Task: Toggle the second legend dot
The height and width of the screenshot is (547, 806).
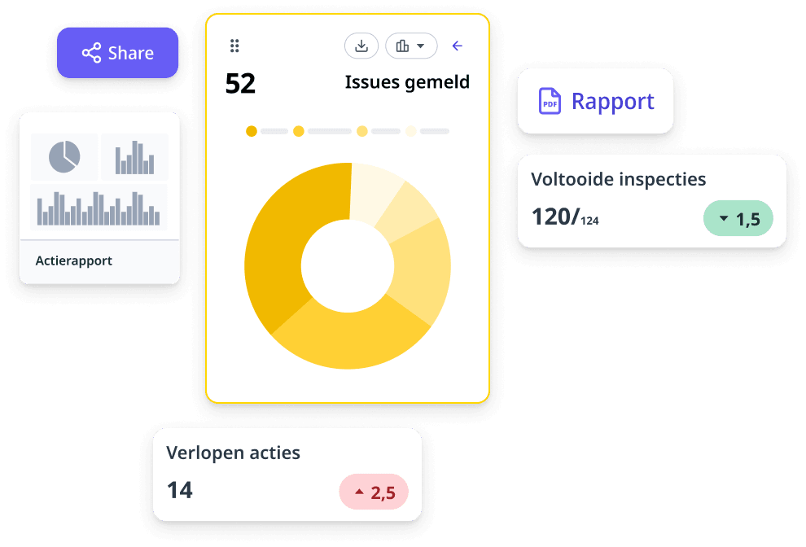Action: tap(299, 131)
